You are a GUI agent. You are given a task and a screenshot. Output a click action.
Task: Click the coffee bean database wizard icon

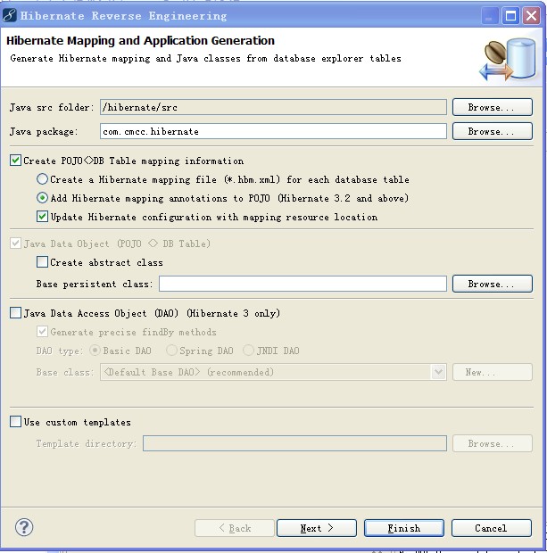point(508,59)
